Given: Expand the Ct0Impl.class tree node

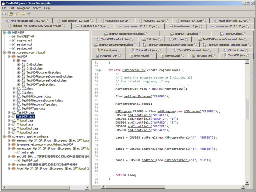Looking at the screenshot, I should 19,64.
